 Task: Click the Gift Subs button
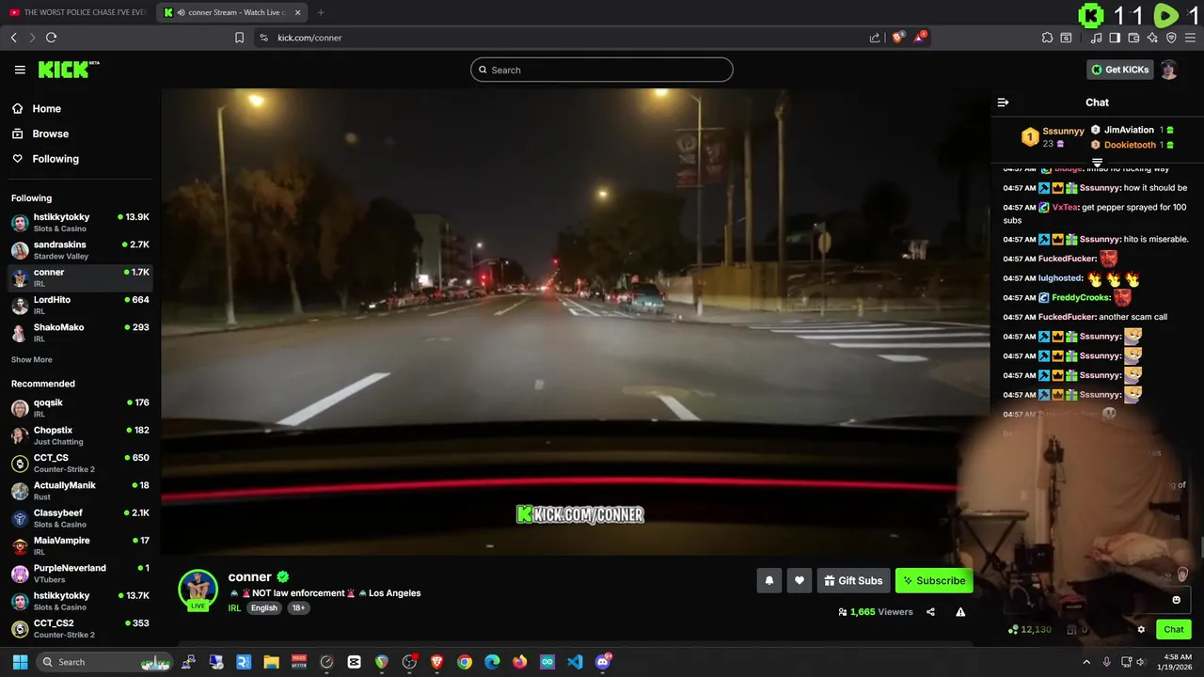853,581
